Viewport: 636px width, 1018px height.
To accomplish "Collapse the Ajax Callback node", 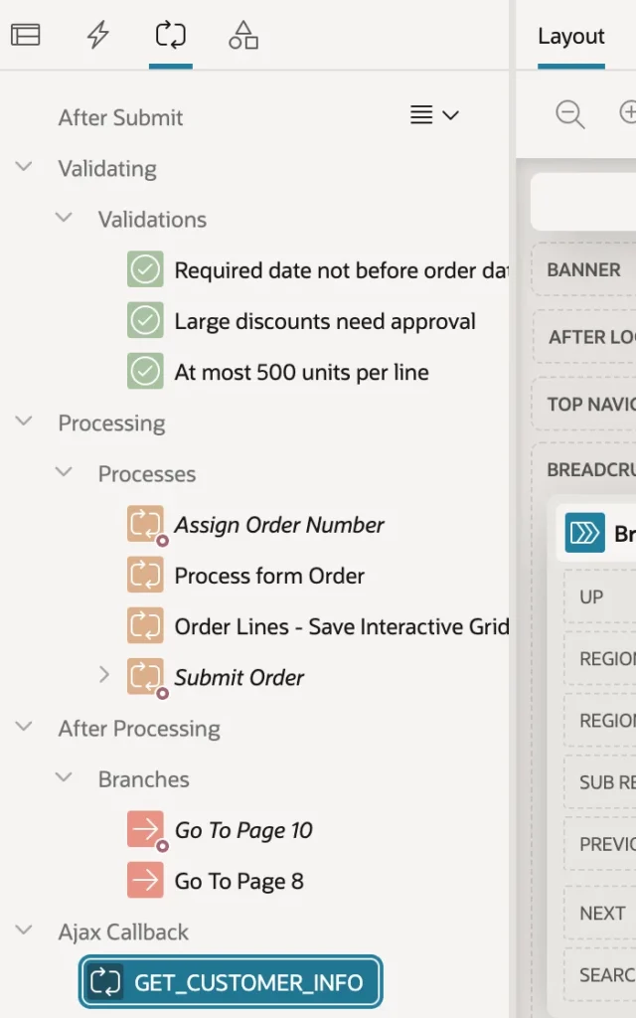I will [24, 931].
